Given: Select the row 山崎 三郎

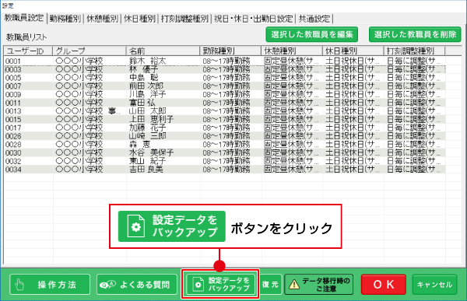Looking at the screenshot, I should pyautogui.click(x=225, y=136).
